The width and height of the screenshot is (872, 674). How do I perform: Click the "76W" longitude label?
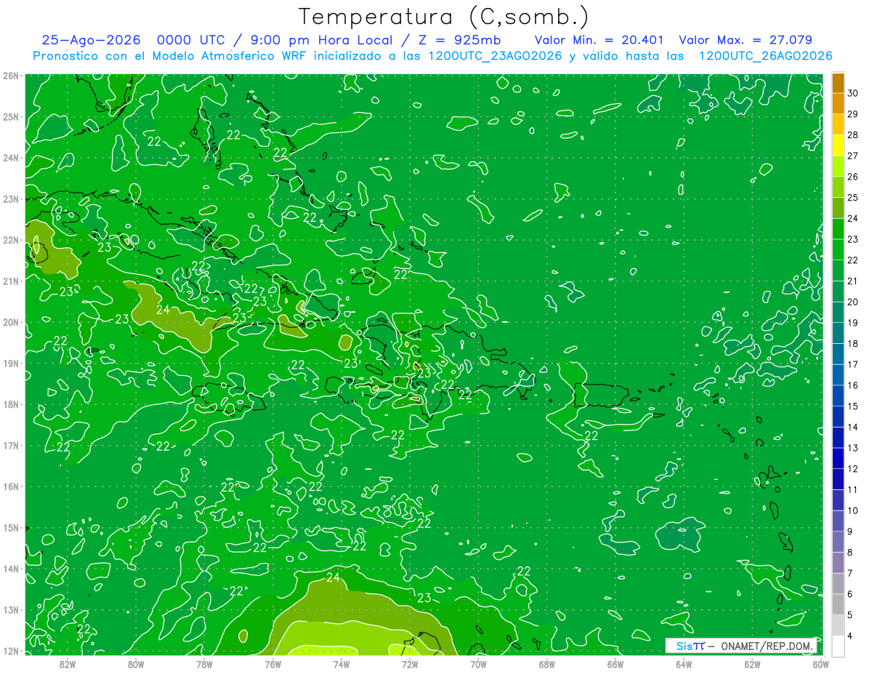pyautogui.click(x=273, y=664)
